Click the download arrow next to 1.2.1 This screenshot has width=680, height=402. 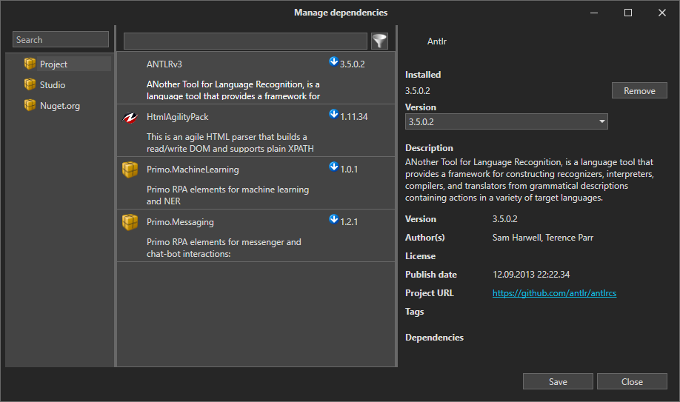click(x=333, y=219)
